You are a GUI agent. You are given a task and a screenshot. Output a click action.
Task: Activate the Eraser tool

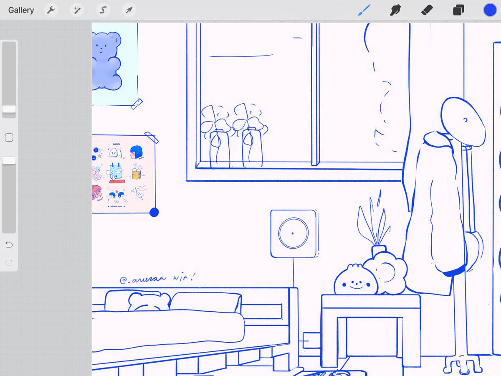427,10
